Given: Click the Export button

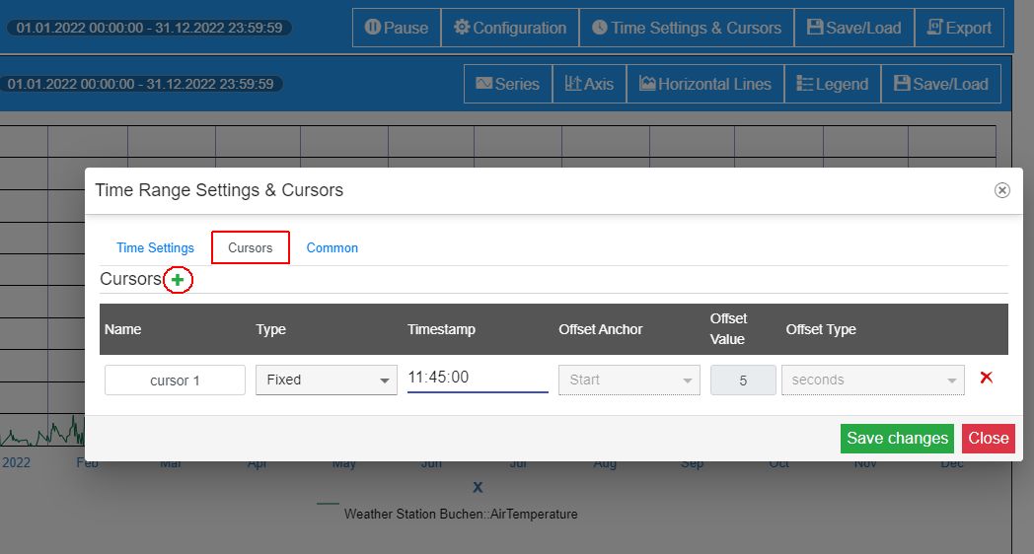Looking at the screenshot, I should [958, 28].
